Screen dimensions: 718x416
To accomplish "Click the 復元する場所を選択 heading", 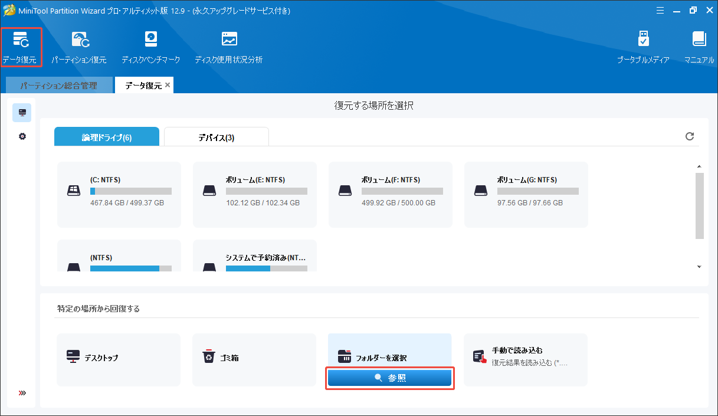I will coord(373,106).
